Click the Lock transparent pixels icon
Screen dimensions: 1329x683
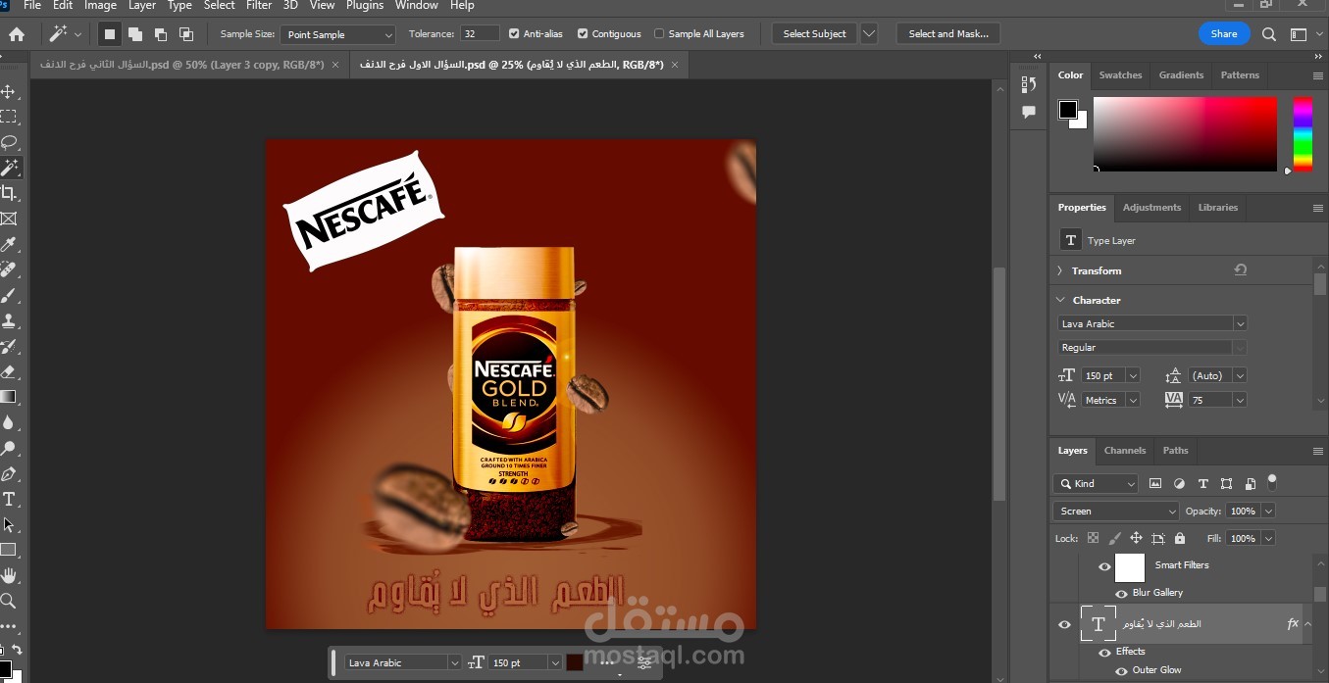coord(1094,538)
